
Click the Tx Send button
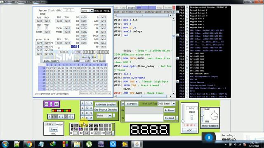click(x=169, y=118)
